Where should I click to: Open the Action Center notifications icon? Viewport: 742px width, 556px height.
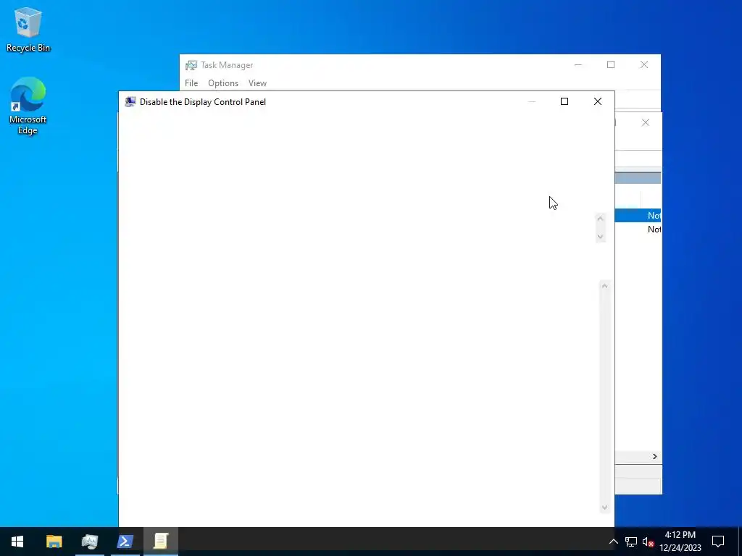point(718,542)
